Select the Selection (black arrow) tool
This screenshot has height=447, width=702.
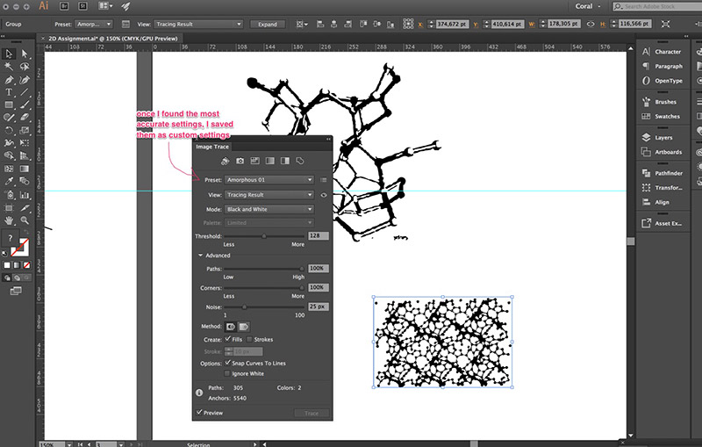pyautogui.click(x=9, y=54)
